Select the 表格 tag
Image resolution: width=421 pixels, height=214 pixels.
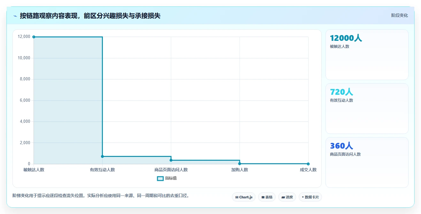point(267,197)
